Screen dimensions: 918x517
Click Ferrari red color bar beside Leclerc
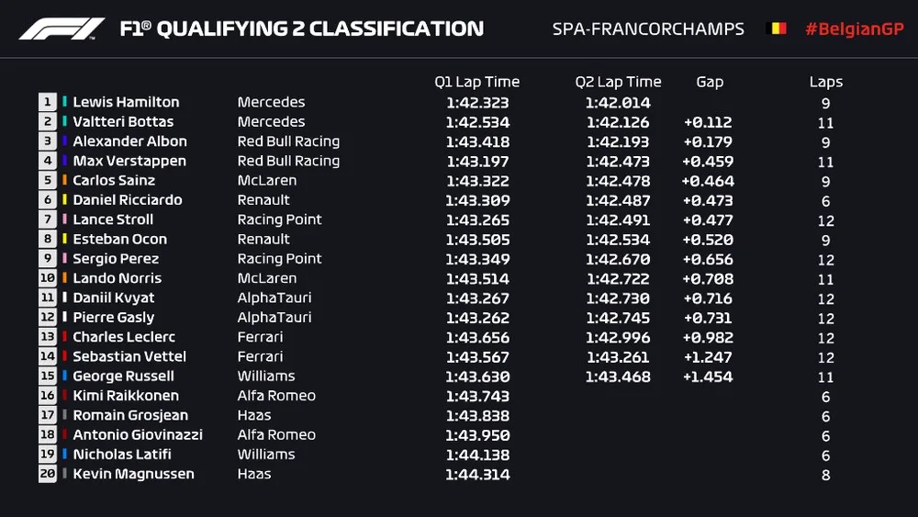pos(64,337)
